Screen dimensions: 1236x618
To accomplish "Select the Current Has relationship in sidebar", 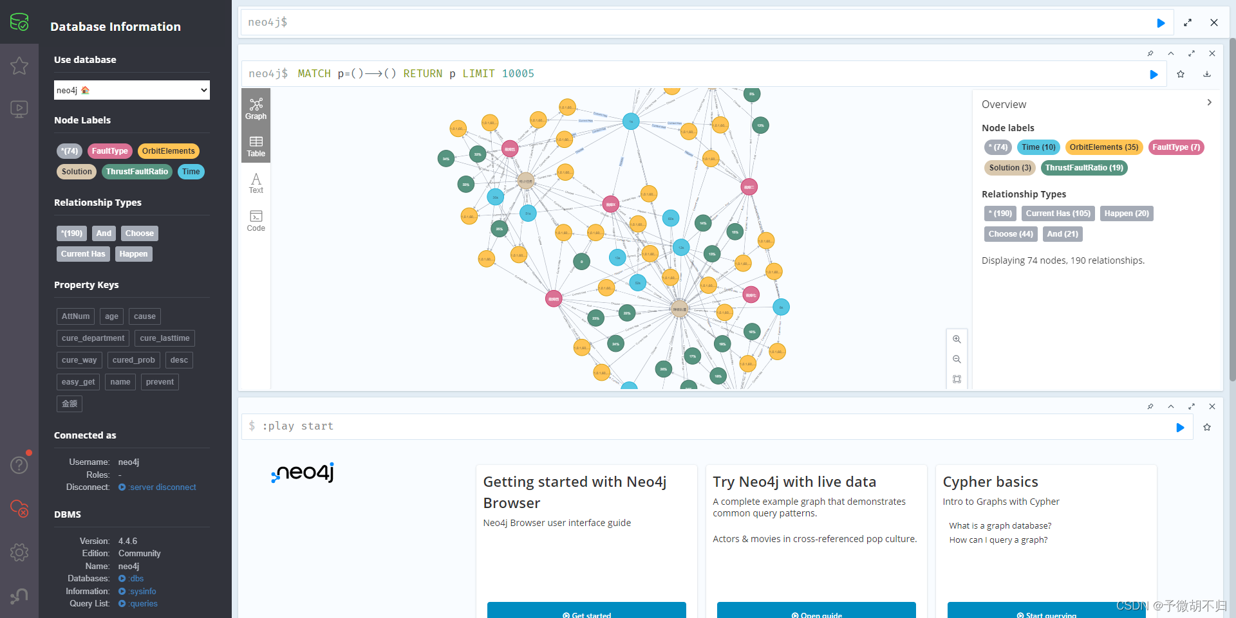I will (x=83, y=254).
